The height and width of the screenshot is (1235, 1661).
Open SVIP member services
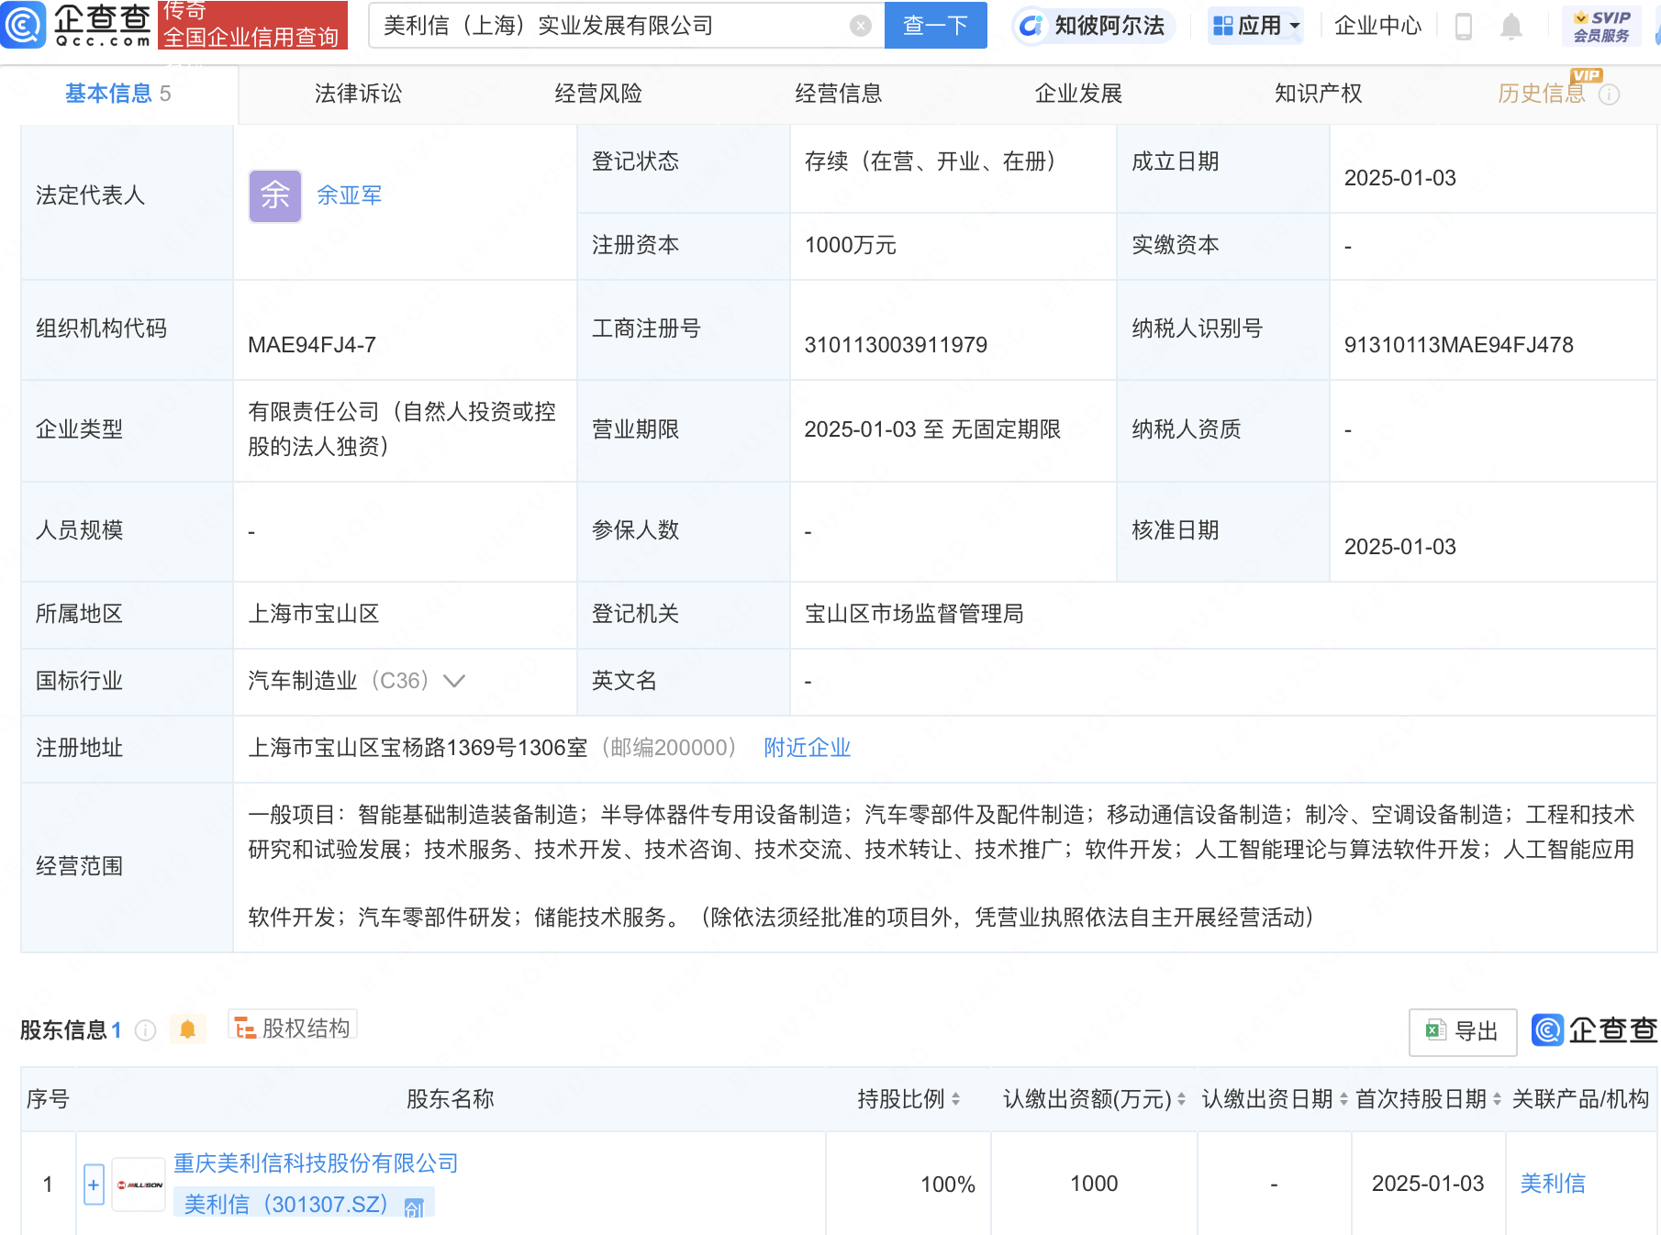point(1601,26)
